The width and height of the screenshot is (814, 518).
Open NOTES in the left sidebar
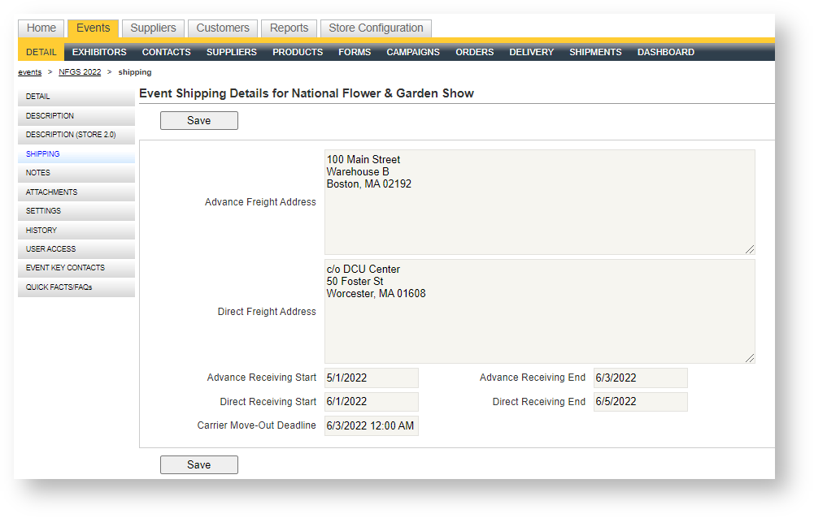coord(76,173)
